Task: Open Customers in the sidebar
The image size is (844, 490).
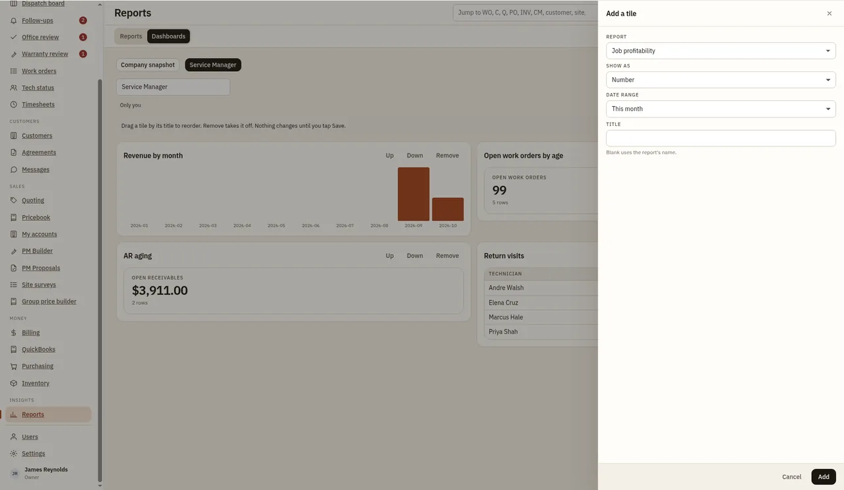Action: [x=37, y=136]
